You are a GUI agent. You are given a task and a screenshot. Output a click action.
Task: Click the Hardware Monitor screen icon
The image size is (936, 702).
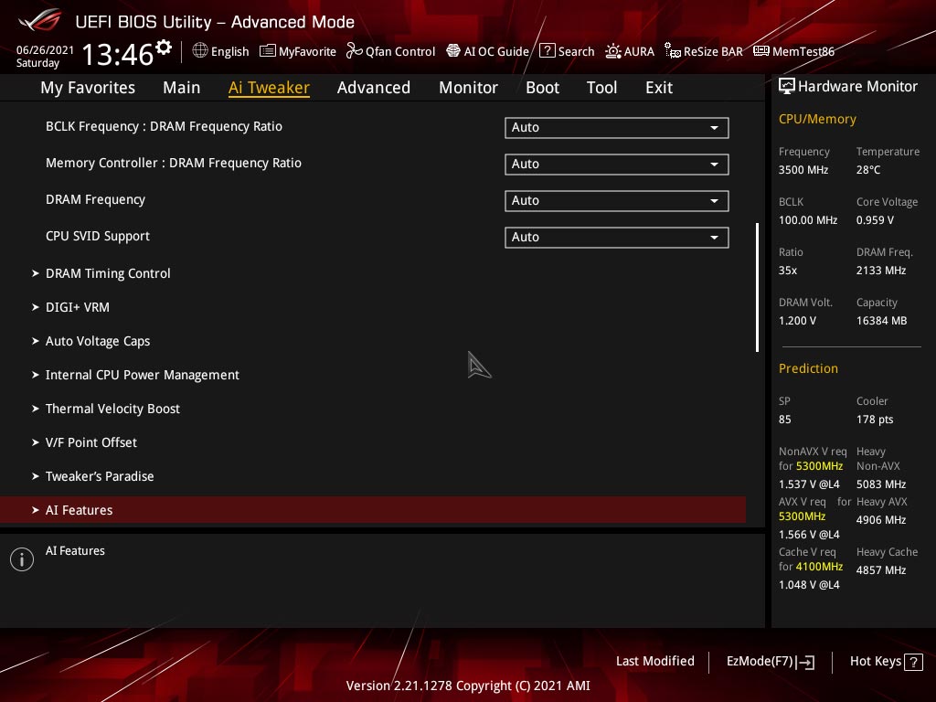tap(787, 86)
